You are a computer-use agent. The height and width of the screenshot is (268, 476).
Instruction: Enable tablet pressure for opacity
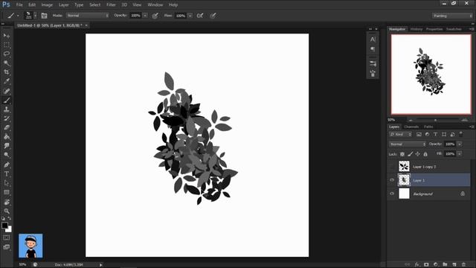coord(155,16)
